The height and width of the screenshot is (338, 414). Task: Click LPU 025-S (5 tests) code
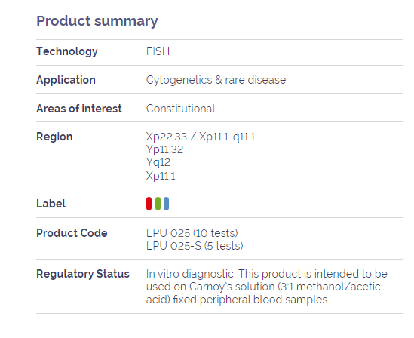(195, 246)
